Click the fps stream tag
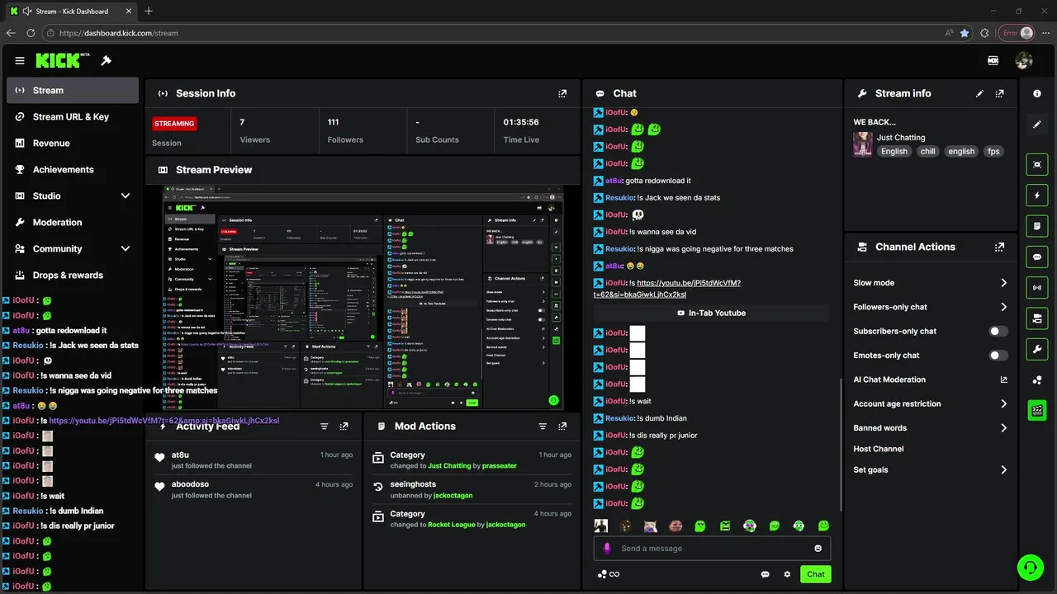The height and width of the screenshot is (594, 1057). (x=993, y=152)
